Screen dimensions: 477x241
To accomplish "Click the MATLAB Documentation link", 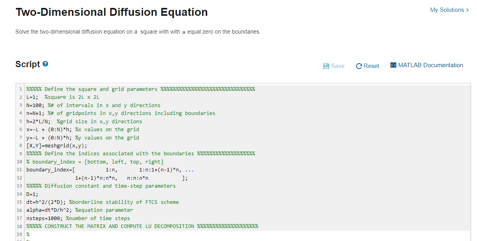I will pyautogui.click(x=426, y=66).
